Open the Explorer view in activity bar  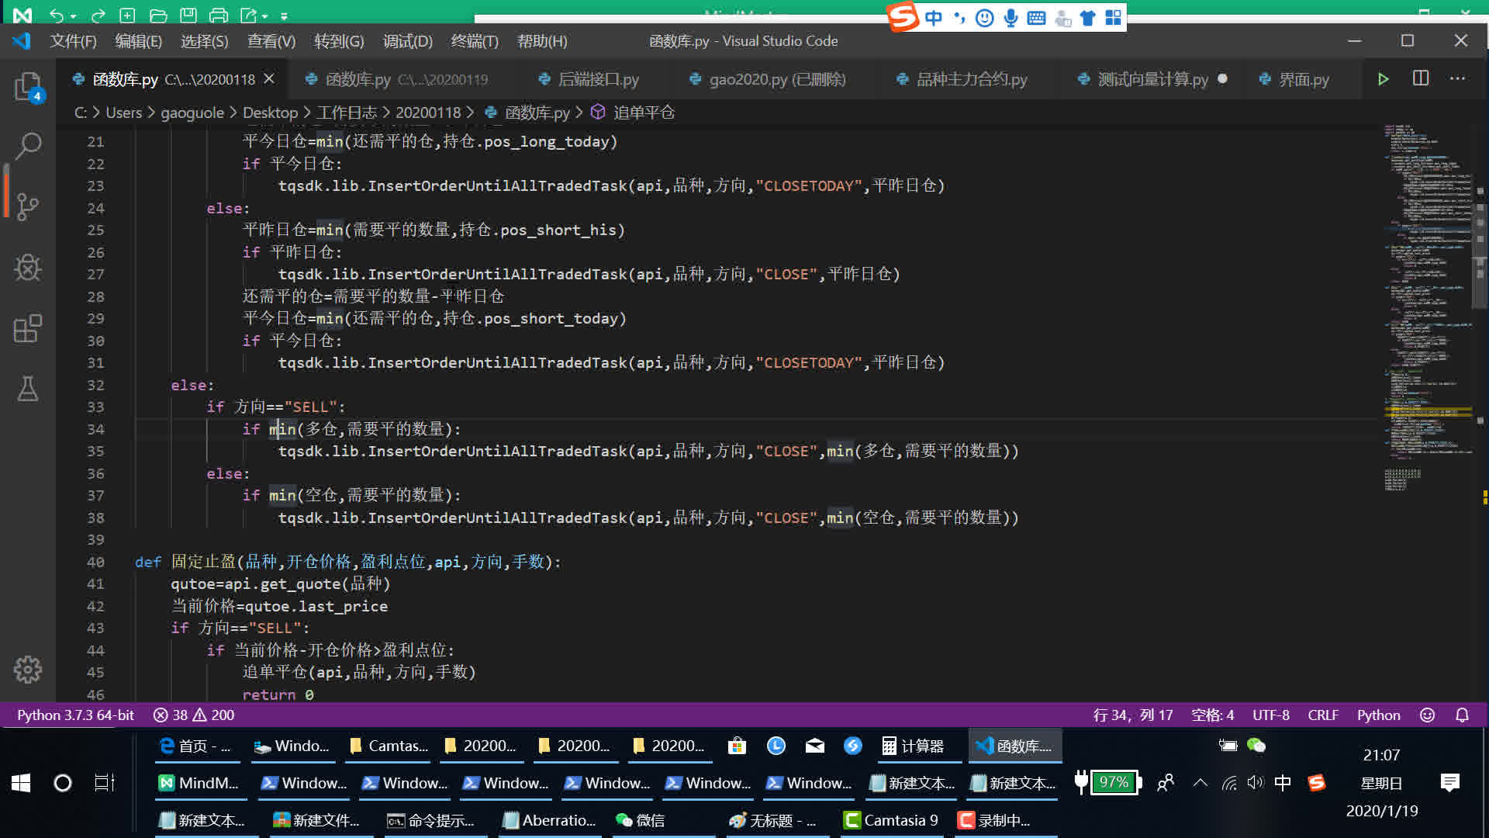point(28,85)
